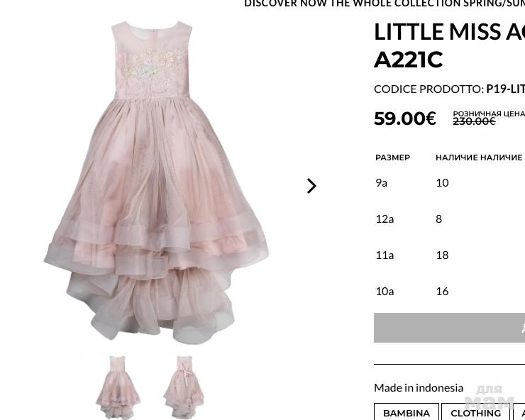Click the next image arrow chevron
Image resolution: width=525 pixels, height=420 pixels.
pyautogui.click(x=311, y=186)
